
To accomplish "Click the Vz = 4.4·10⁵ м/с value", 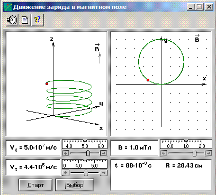I will point(33,167).
